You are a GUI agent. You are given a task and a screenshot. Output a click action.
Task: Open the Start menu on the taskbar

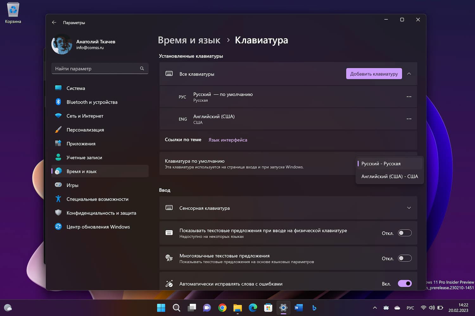[161, 308]
